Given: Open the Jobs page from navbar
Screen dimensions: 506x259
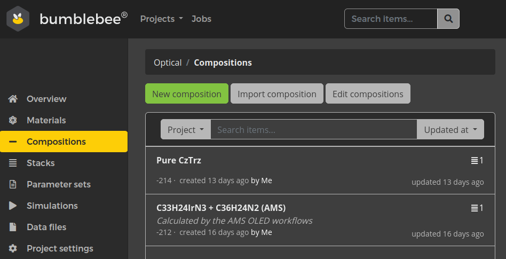Looking at the screenshot, I should (201, 19).
